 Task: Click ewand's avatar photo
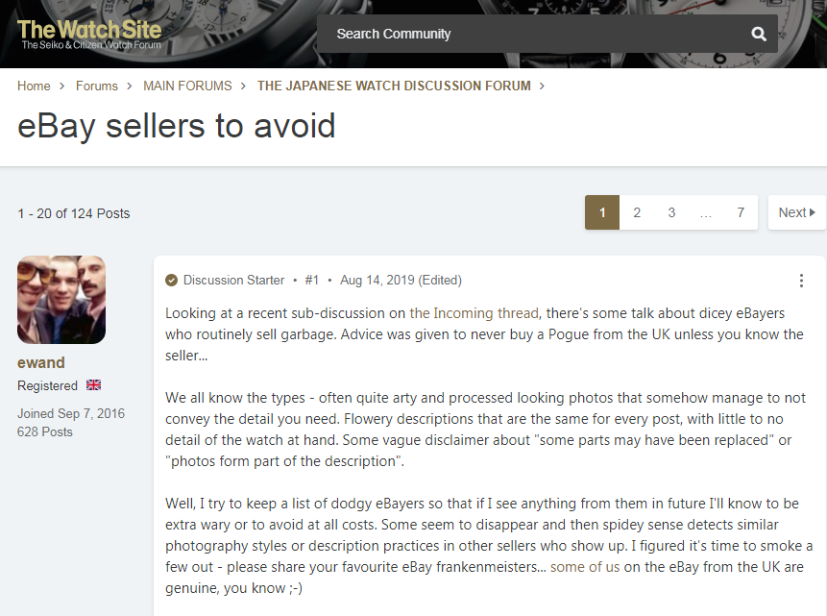pos(61,299)
